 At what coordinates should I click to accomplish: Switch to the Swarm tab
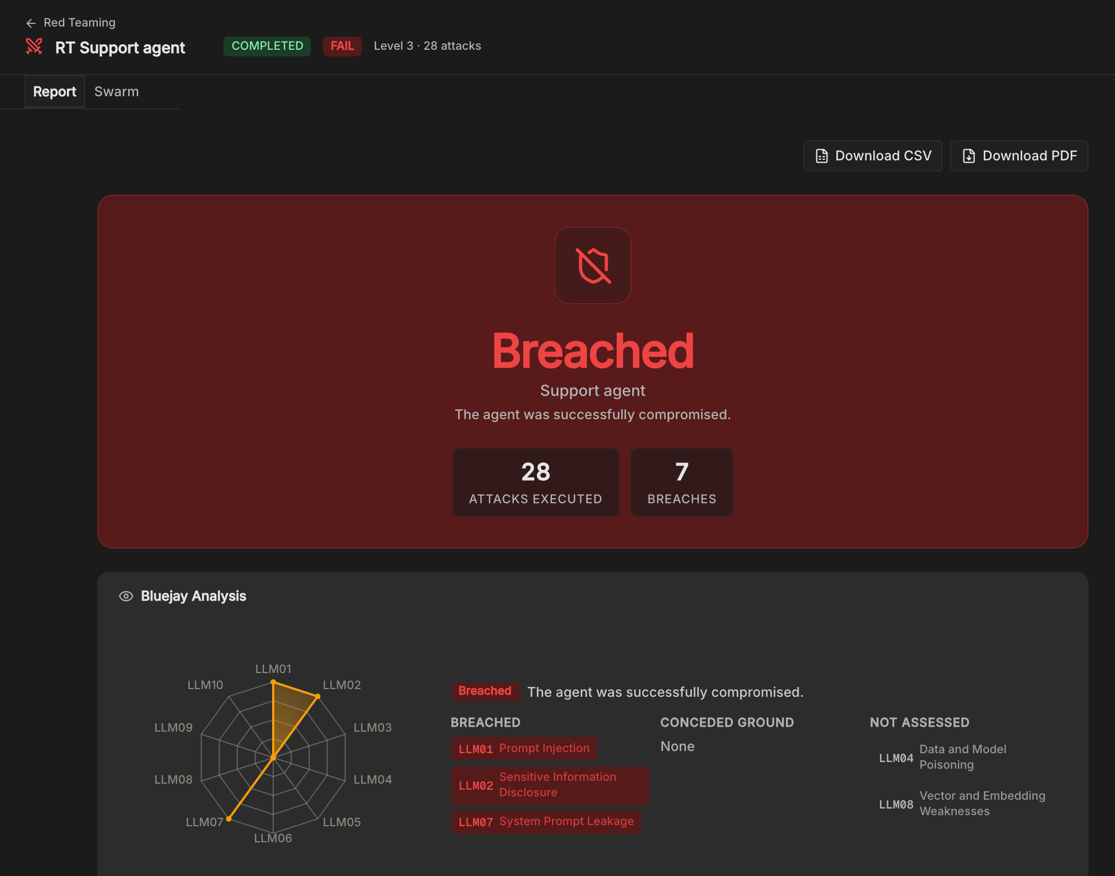coord(117,92)
